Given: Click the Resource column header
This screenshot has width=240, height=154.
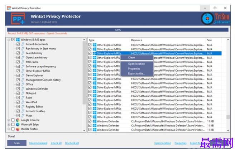Looking at the screenshot, I should [x=168, y=40].
